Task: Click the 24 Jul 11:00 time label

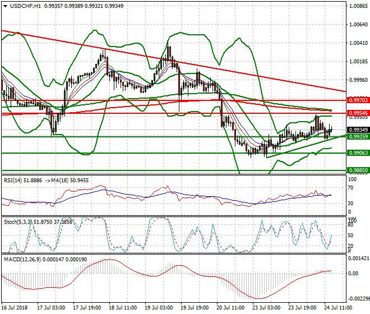Action: click(338, 308)
